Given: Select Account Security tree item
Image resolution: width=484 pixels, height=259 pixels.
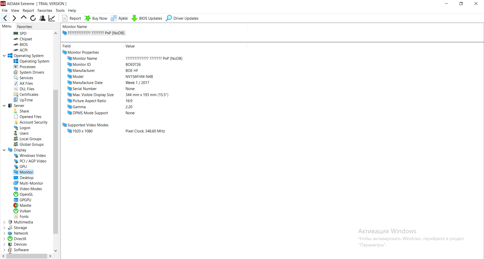Looking at the screenshot, I should [31, 122].
